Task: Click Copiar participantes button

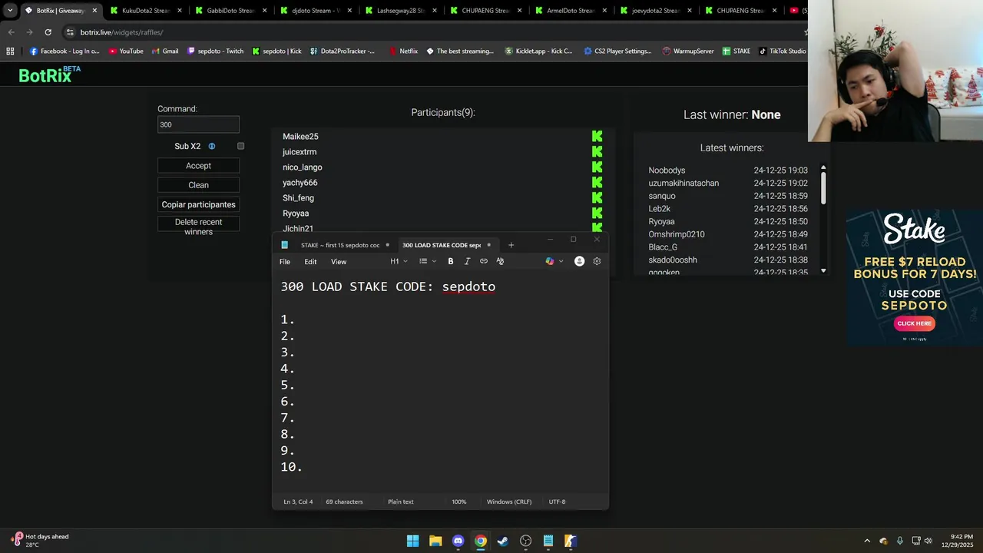Action: coord(198,204)
